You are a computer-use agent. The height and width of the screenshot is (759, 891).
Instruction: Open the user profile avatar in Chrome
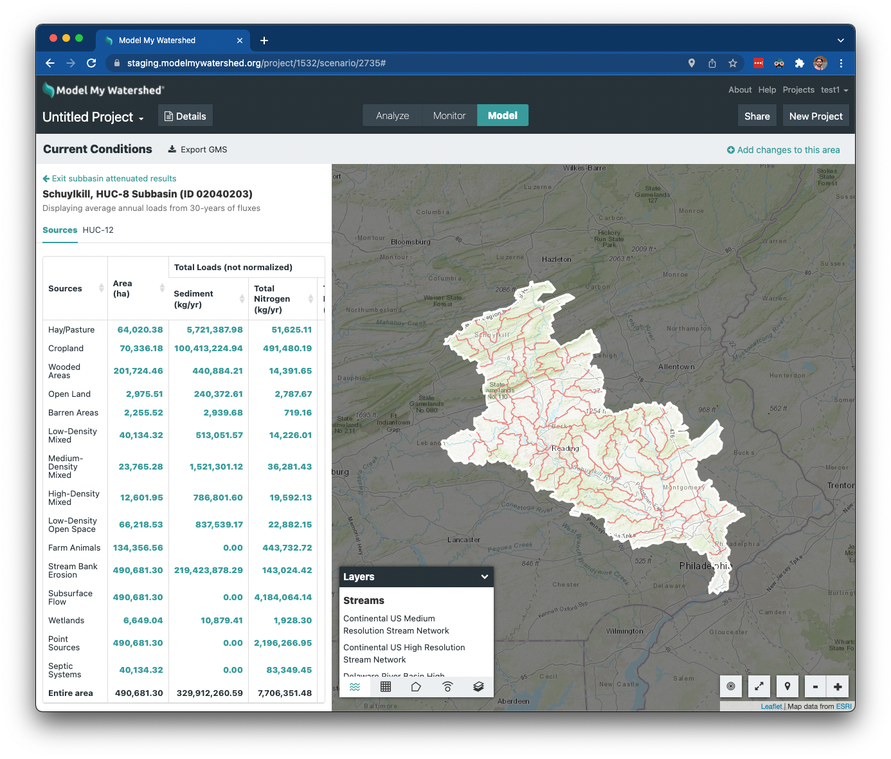pos(820,63)
